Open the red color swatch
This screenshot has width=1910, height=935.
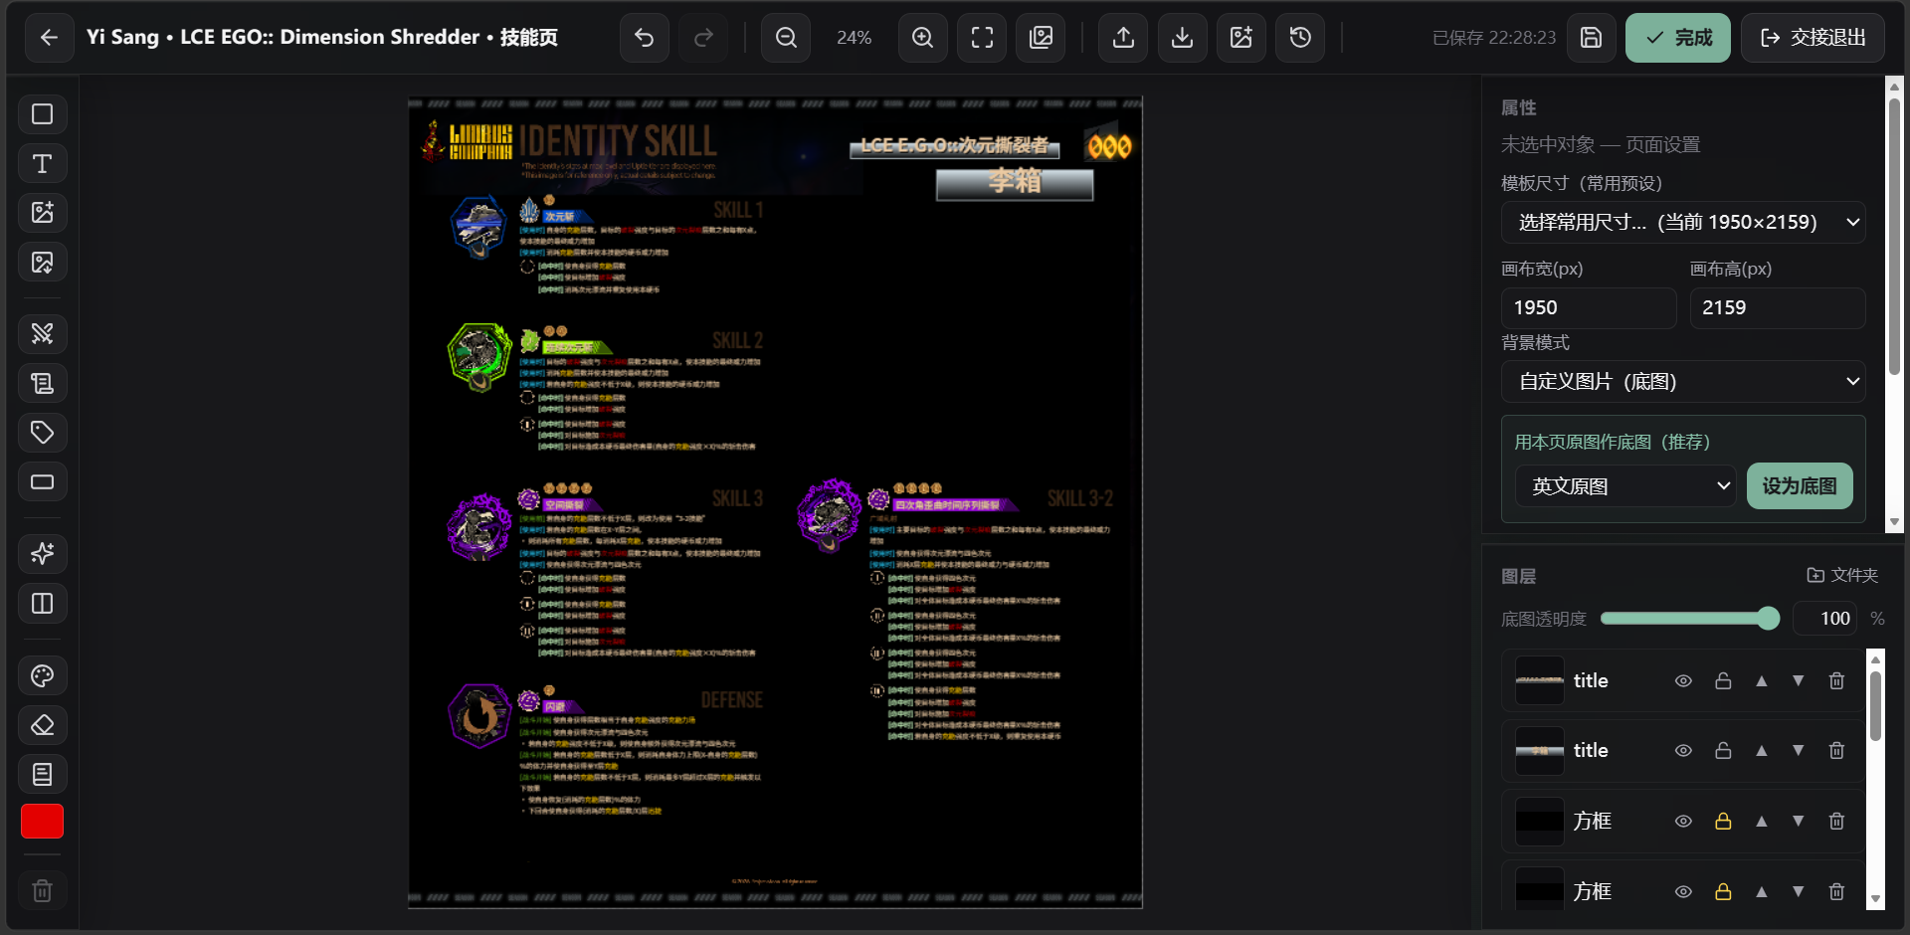(x=43, y=822)
